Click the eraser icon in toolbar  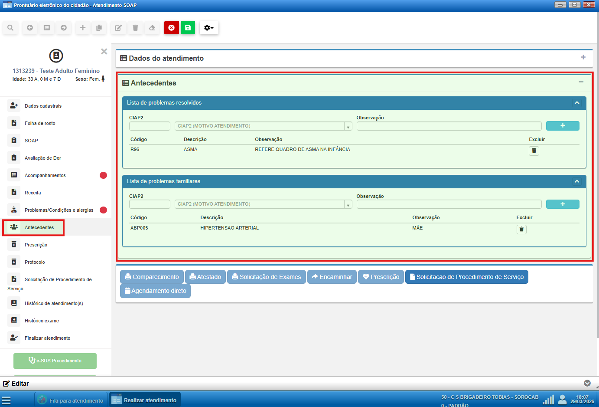pyautogui.click(x=152, y=28)
